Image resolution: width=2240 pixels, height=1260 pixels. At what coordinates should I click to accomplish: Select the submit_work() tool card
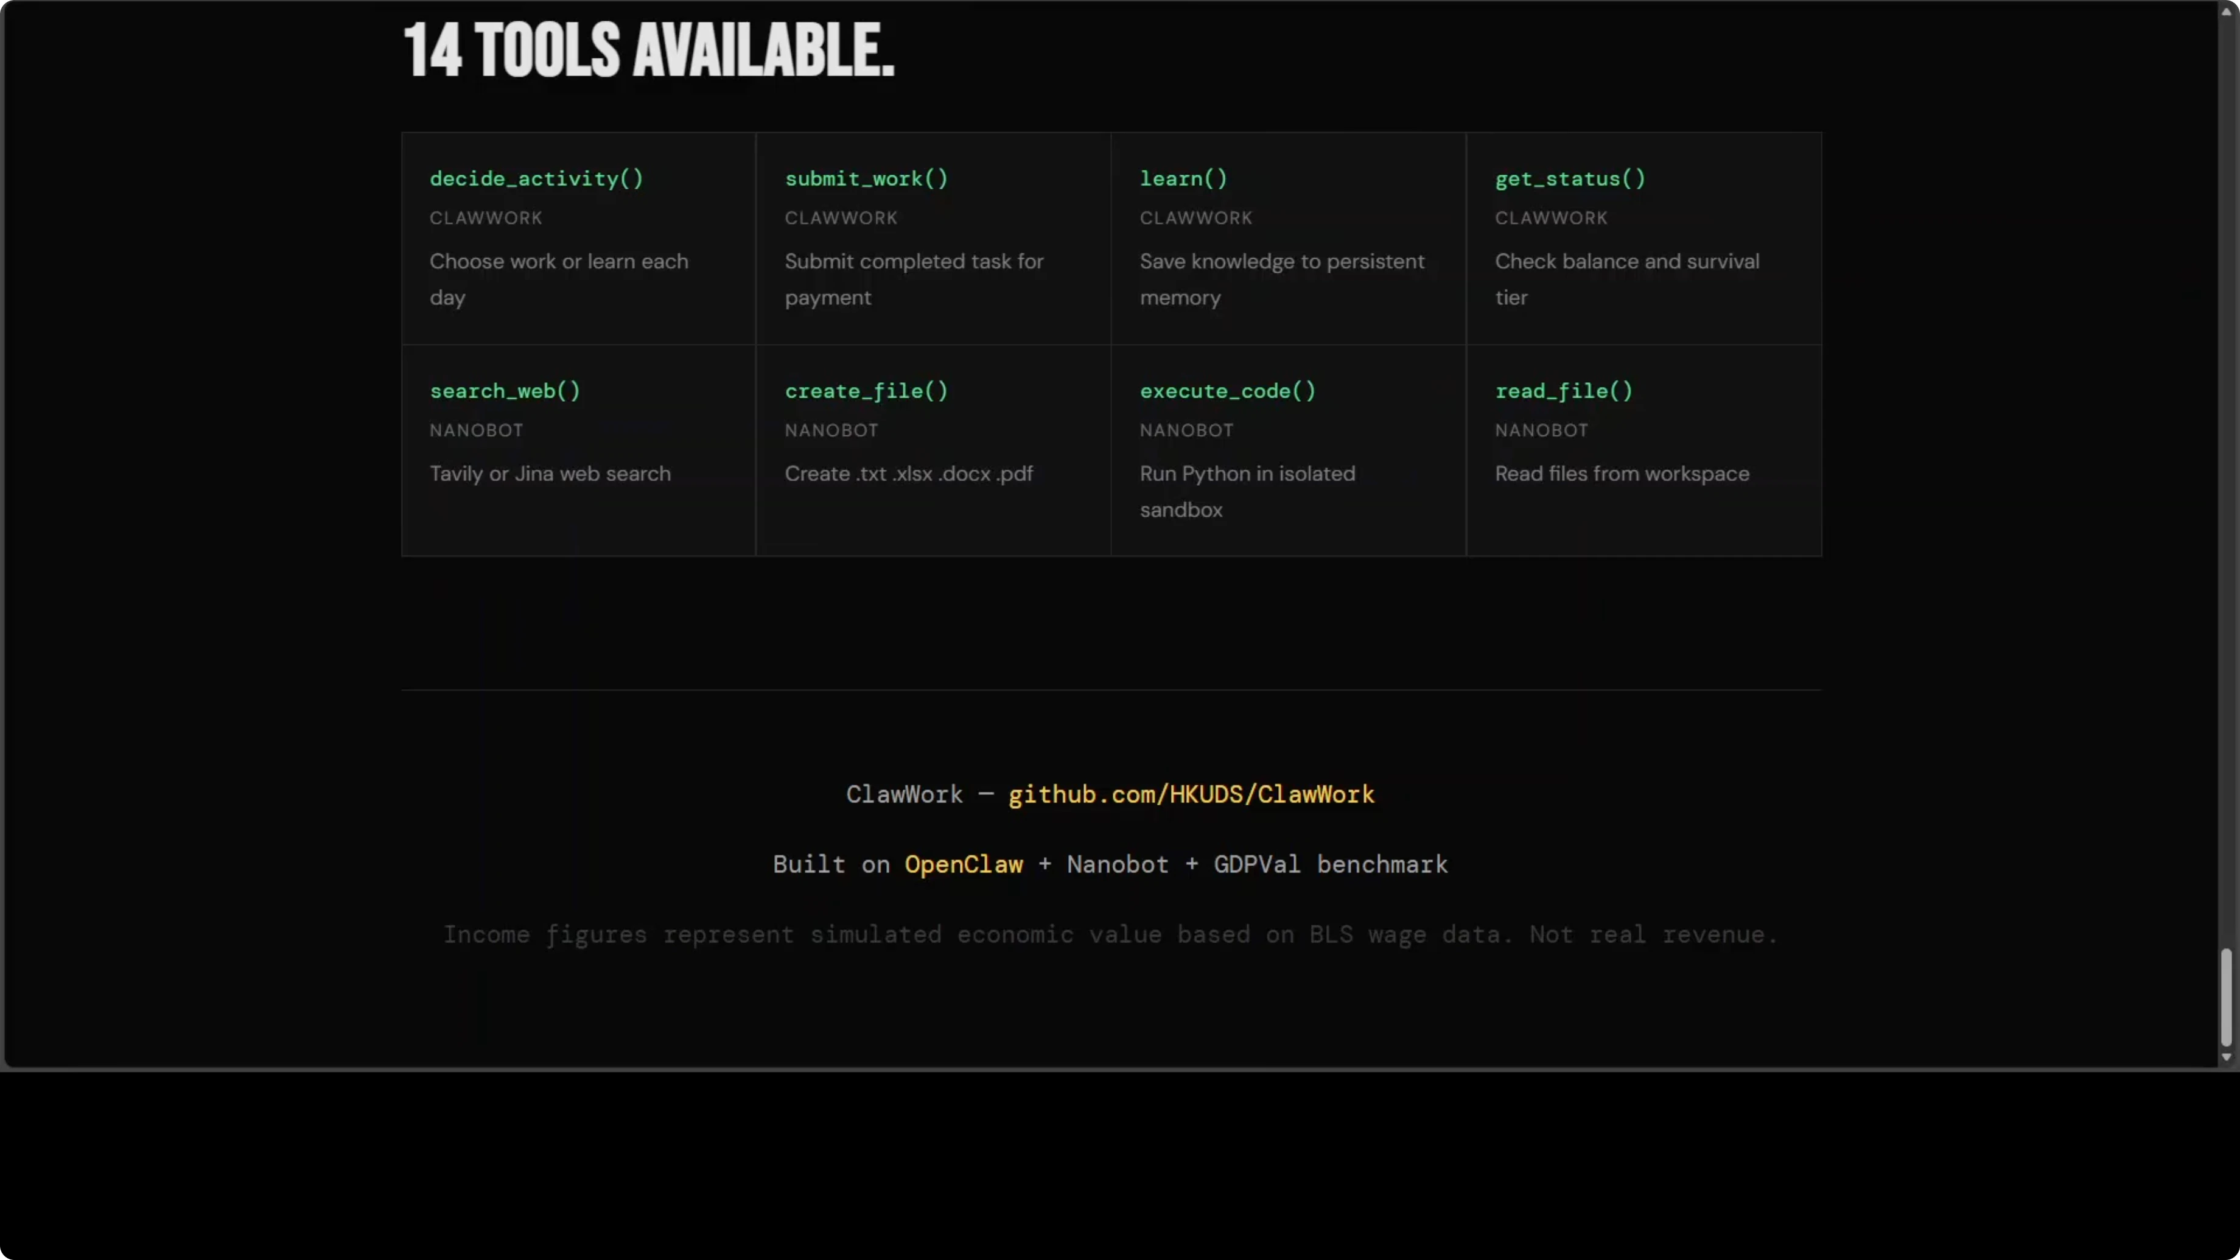pos(933,237)
